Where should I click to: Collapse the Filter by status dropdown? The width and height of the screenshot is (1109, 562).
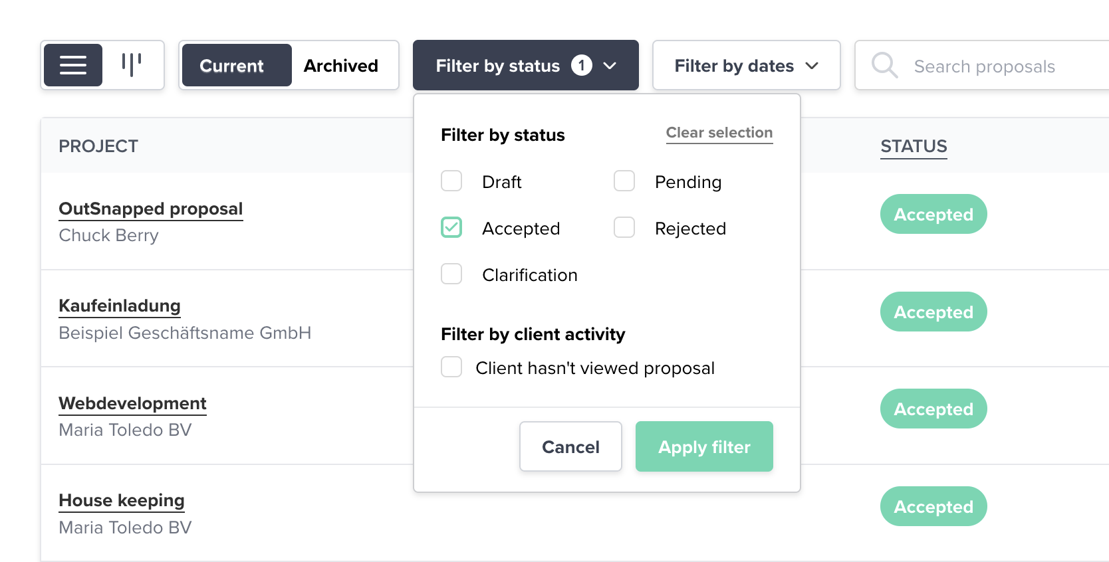526,65
